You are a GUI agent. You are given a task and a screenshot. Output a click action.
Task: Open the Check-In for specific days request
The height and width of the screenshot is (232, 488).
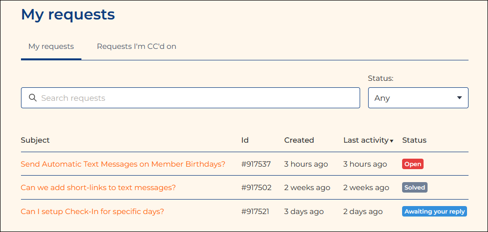(x=92, y=212)
